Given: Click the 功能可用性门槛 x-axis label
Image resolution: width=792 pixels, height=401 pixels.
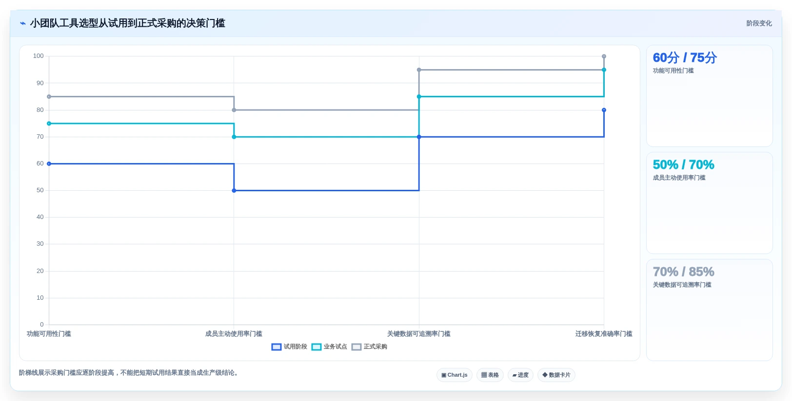Looking at the screenshot, I should pos(49,334).
